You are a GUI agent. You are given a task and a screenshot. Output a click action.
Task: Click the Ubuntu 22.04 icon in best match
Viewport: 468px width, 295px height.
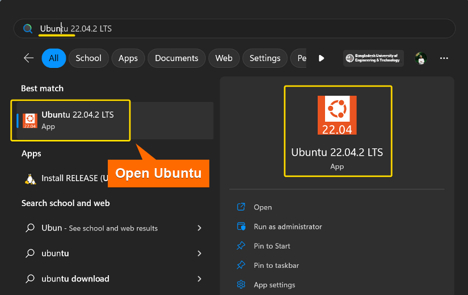click(30, 121)
